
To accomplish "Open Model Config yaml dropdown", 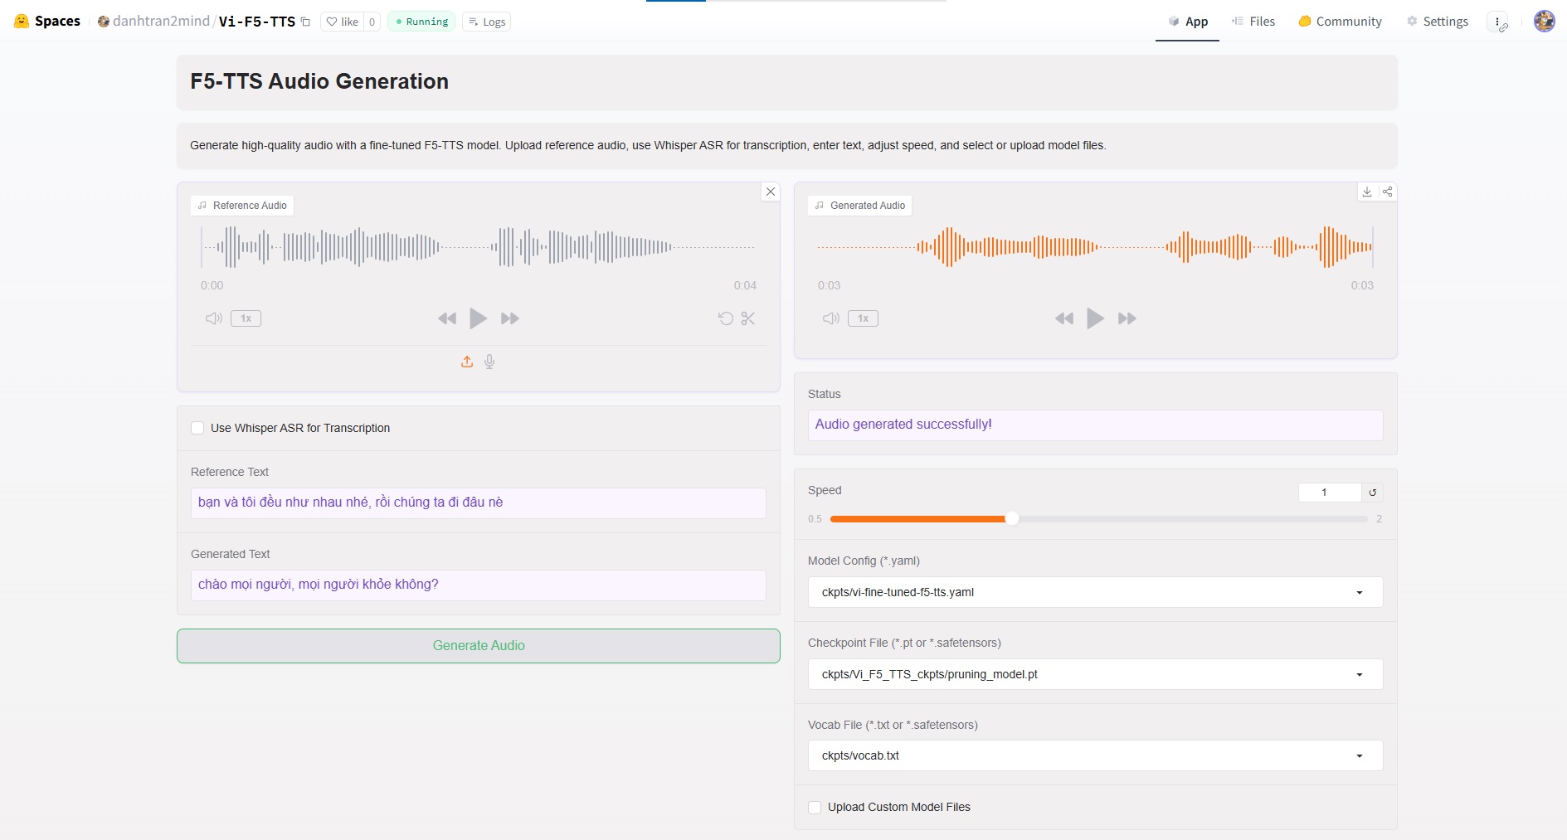I will (x=1095, y=592).
